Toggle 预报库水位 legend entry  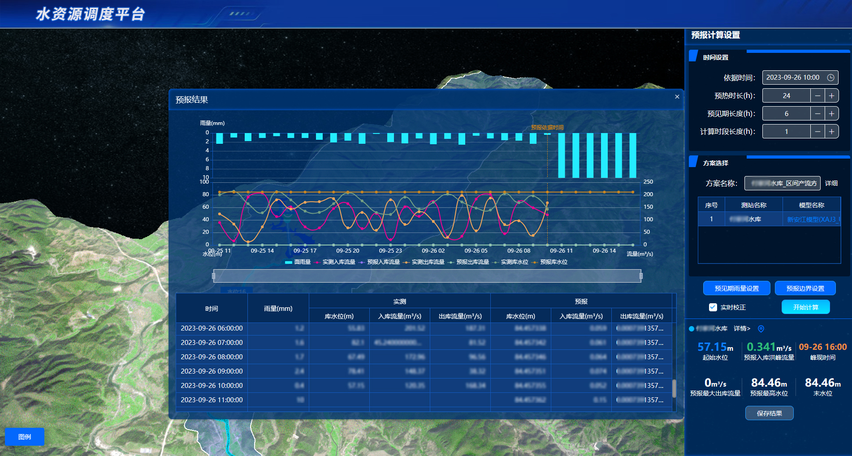[x=550, y=262]
